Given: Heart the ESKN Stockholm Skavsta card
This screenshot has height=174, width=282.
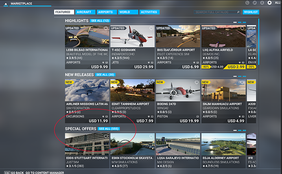Looking at the screenshot, I should coord(151,136).
